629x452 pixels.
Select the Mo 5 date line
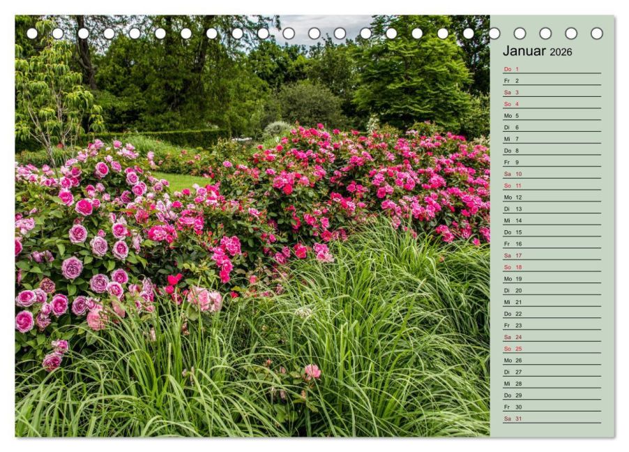(552, 116)
